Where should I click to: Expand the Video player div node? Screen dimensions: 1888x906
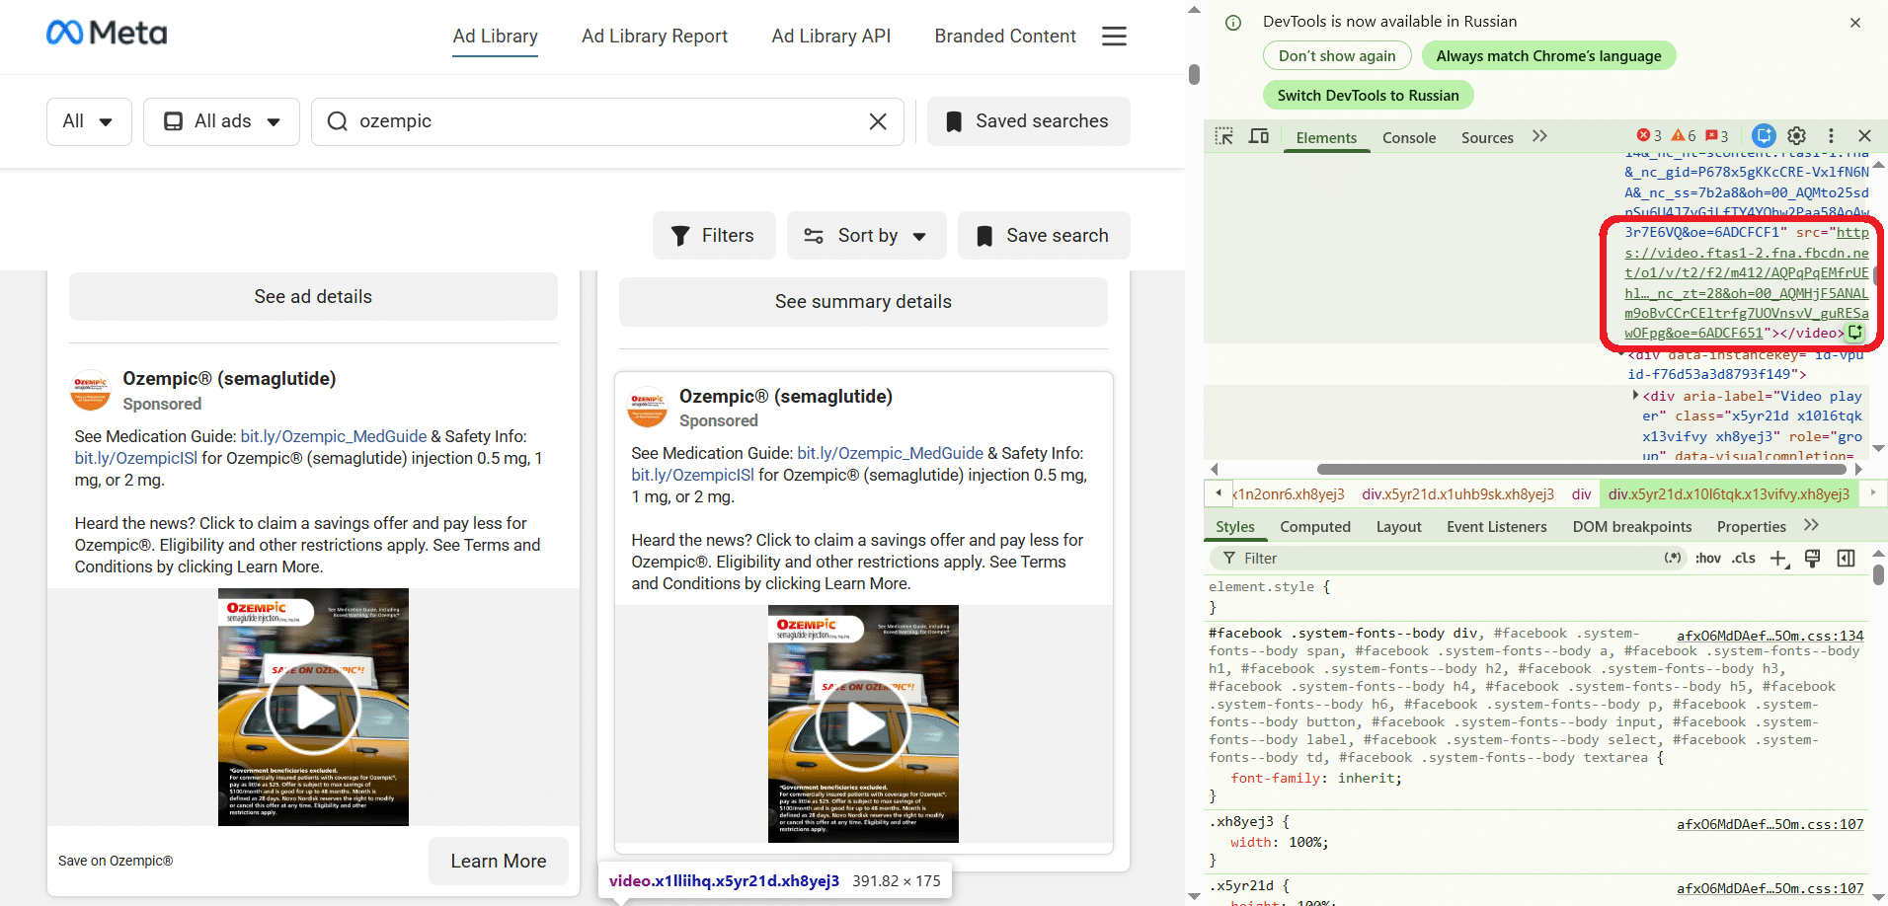[x=1636, y=396]
